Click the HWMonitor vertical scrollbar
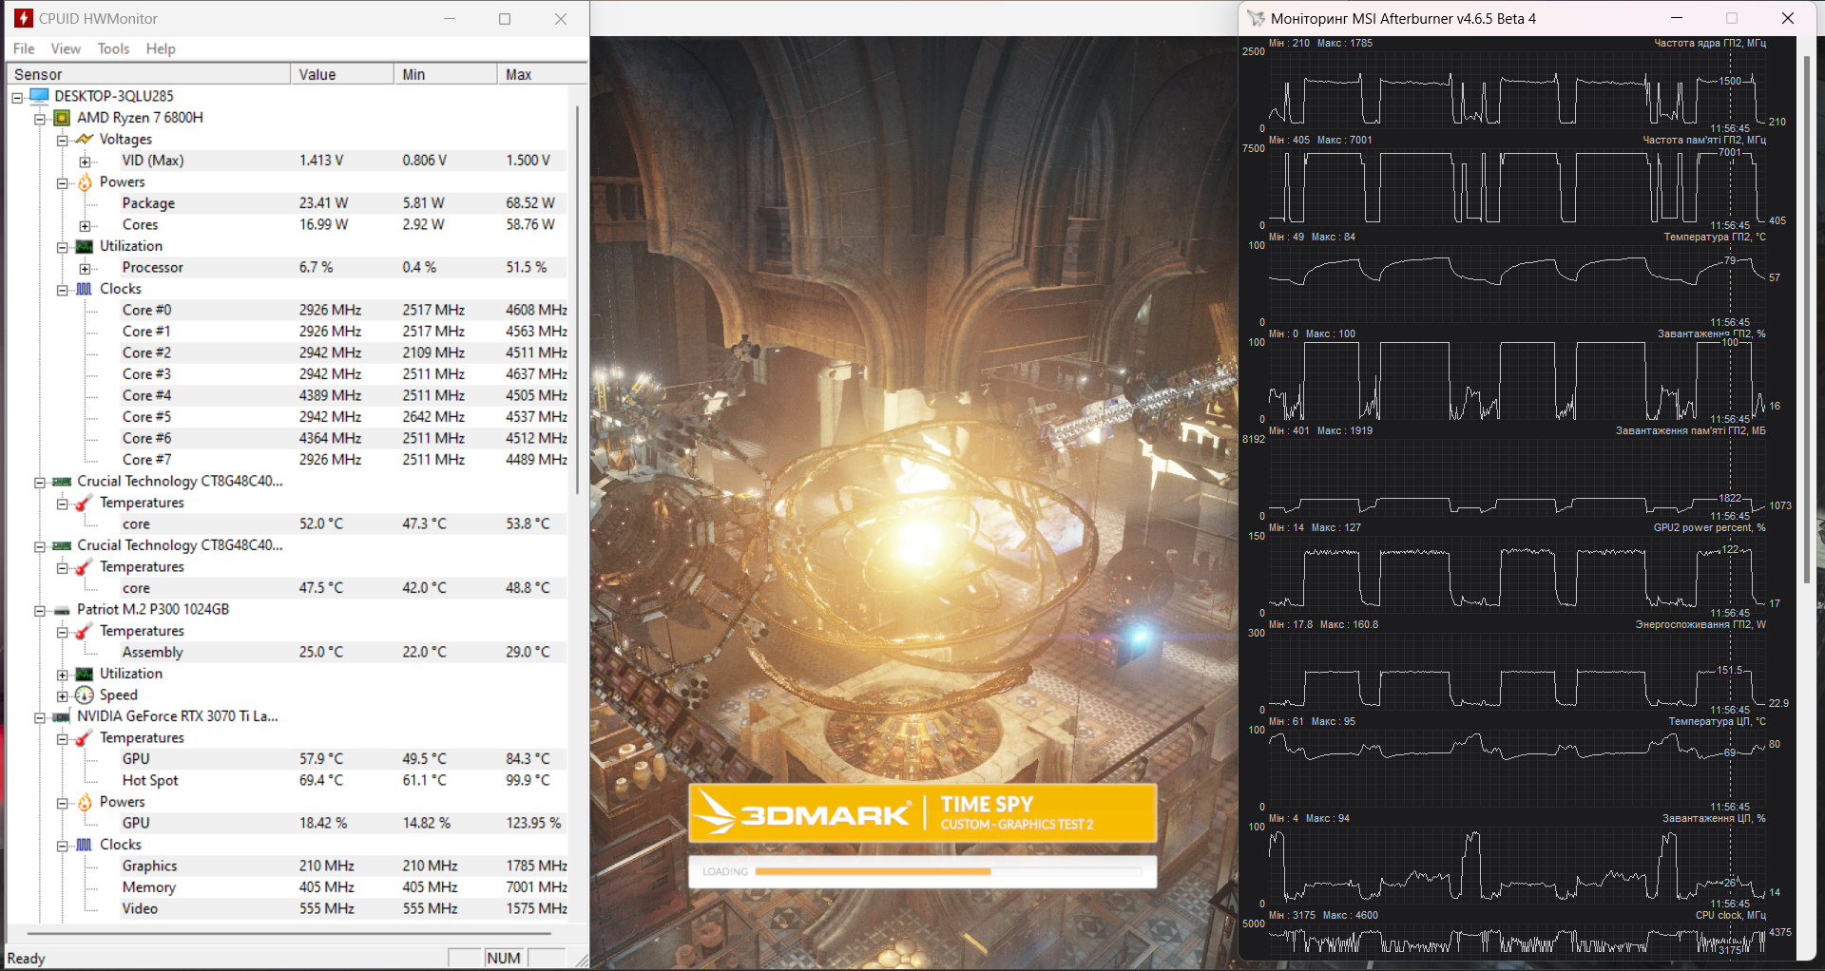The width and height of the screenshot is (1825, 971). click(577, 299)
